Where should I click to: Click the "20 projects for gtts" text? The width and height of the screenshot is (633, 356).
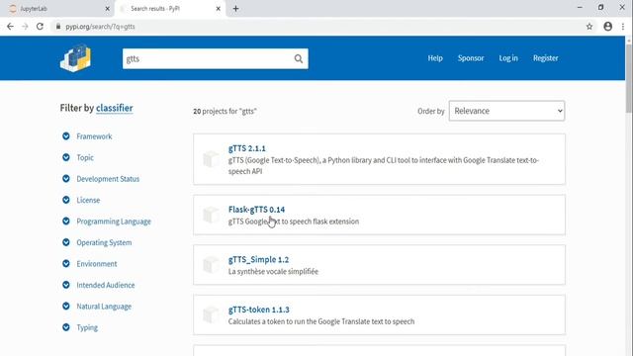(x=225, y=111)
